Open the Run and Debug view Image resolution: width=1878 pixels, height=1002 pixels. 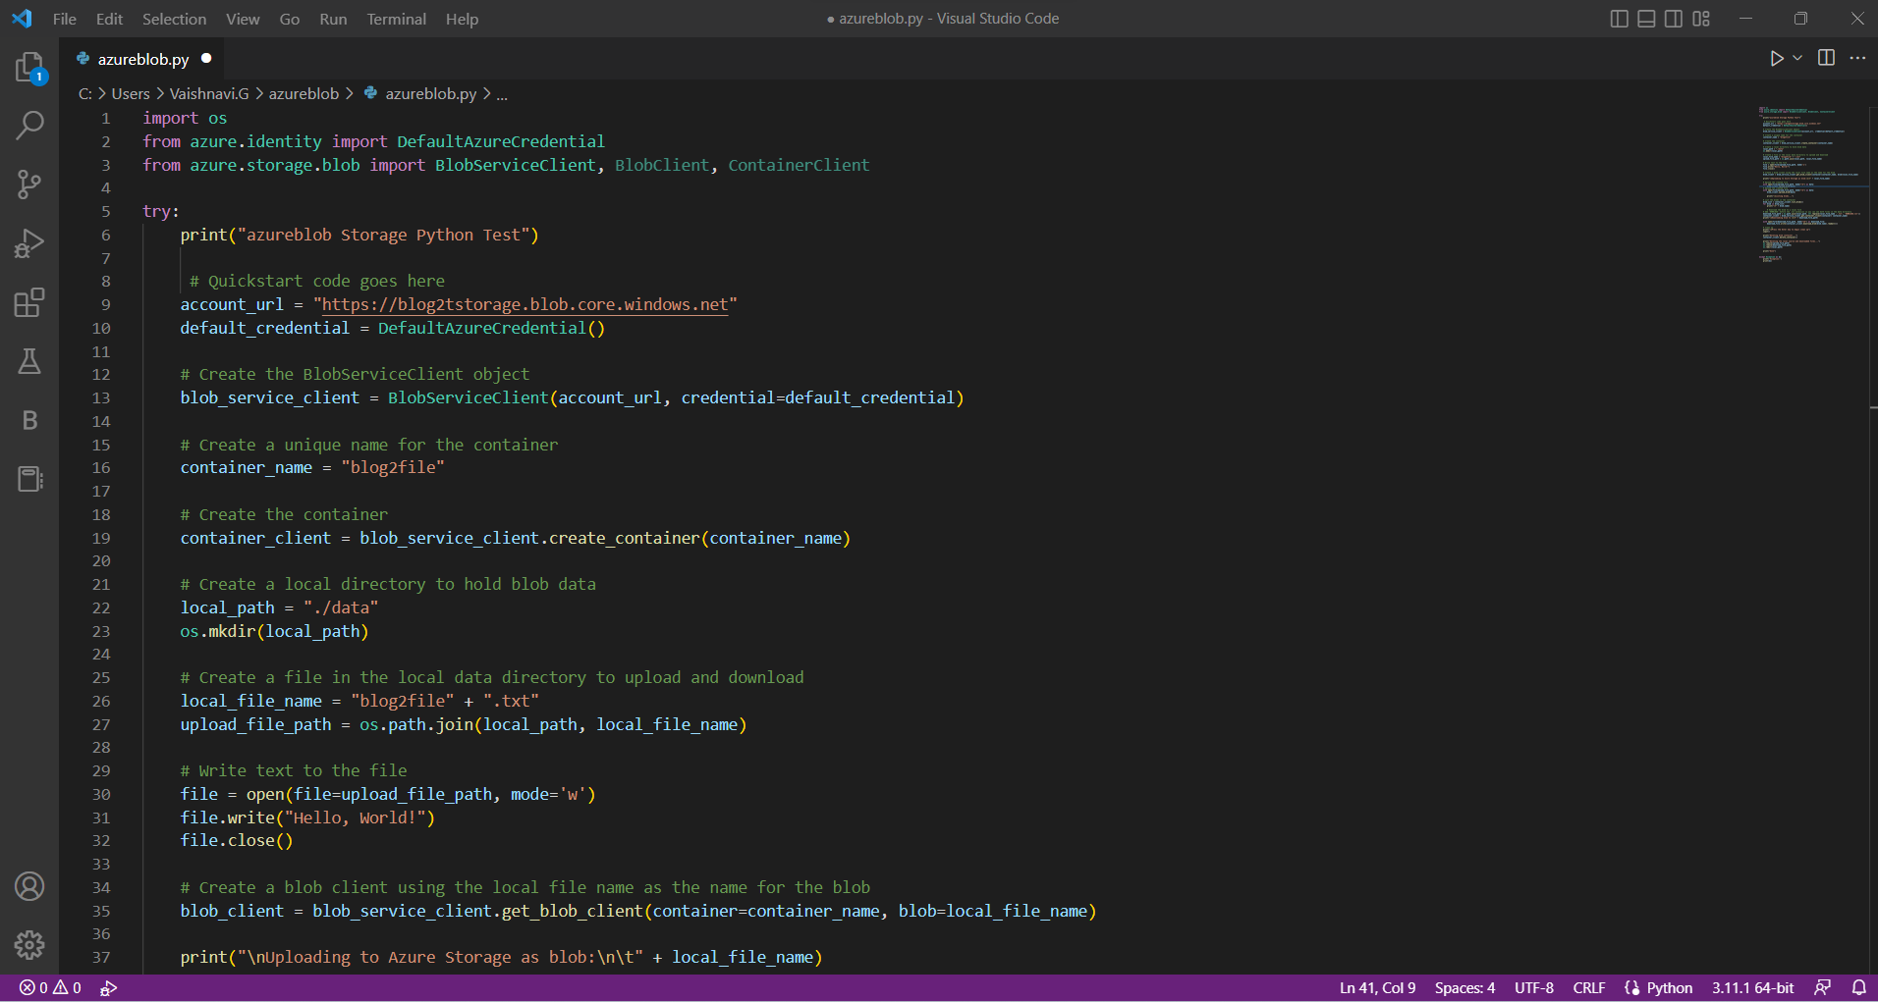click(x=30, y=243)
